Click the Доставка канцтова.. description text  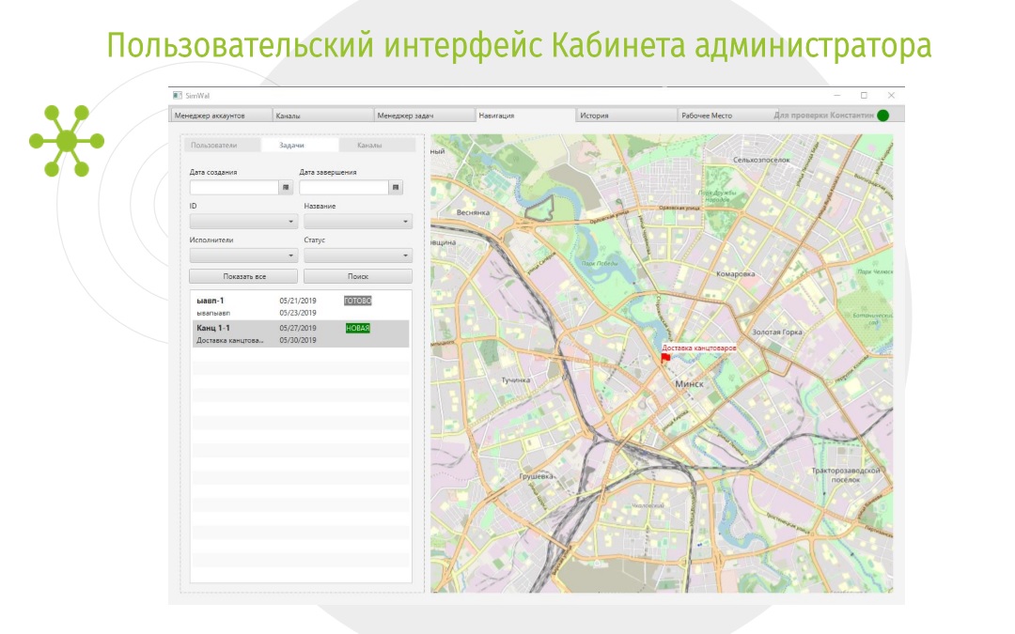click(230, 340)
